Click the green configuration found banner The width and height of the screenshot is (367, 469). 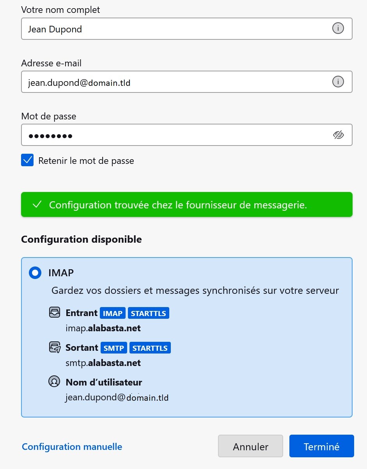pos(186,204)
